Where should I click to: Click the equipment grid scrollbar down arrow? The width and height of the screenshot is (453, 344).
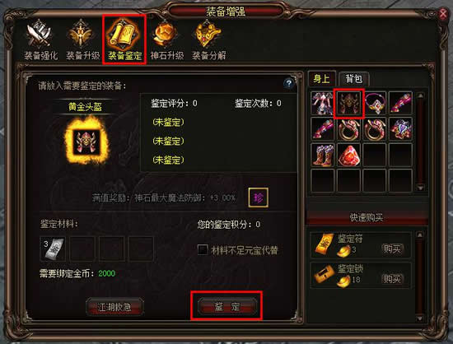[421, 188]
